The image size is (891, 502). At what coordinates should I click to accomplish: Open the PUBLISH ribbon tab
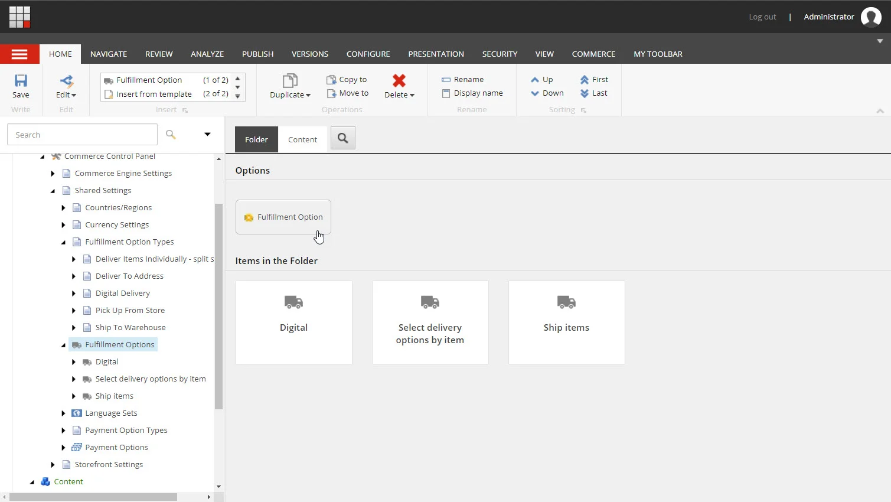[257, 54]
